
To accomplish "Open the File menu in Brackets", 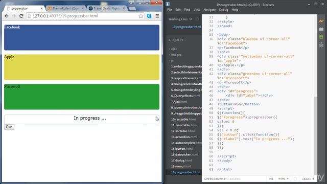I will (x=170, y=10).
